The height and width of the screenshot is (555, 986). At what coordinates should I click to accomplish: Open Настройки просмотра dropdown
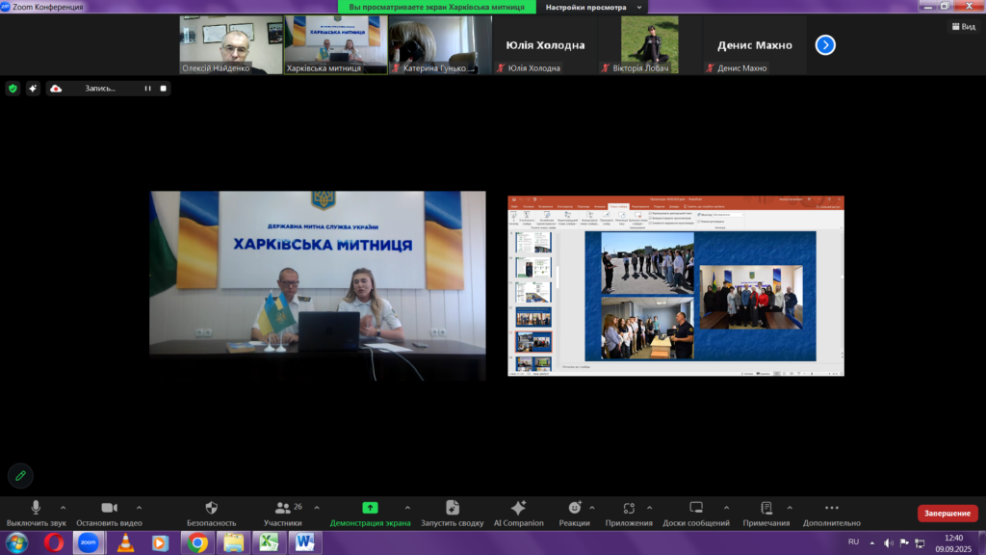pos(593,7)
